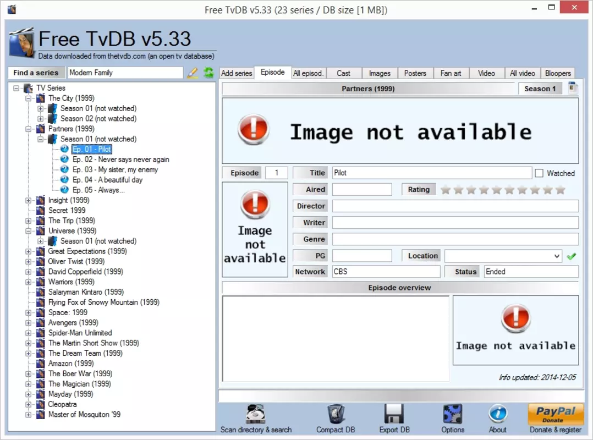Screen dimensions: 593x440
Task: Select Ep. 01 - Pilot in tree
Action: (x=91, y=149)
